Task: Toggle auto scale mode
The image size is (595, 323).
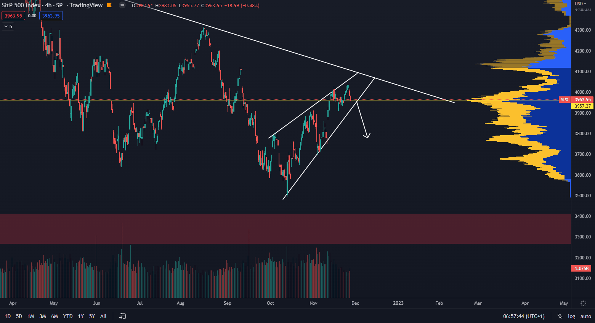Action: [x=585, y=316]
